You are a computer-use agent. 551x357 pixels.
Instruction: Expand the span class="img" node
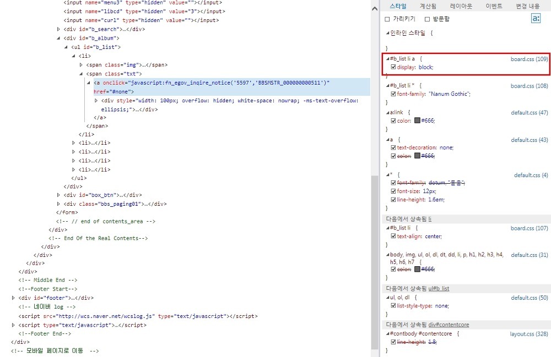(x=81, y=65)
